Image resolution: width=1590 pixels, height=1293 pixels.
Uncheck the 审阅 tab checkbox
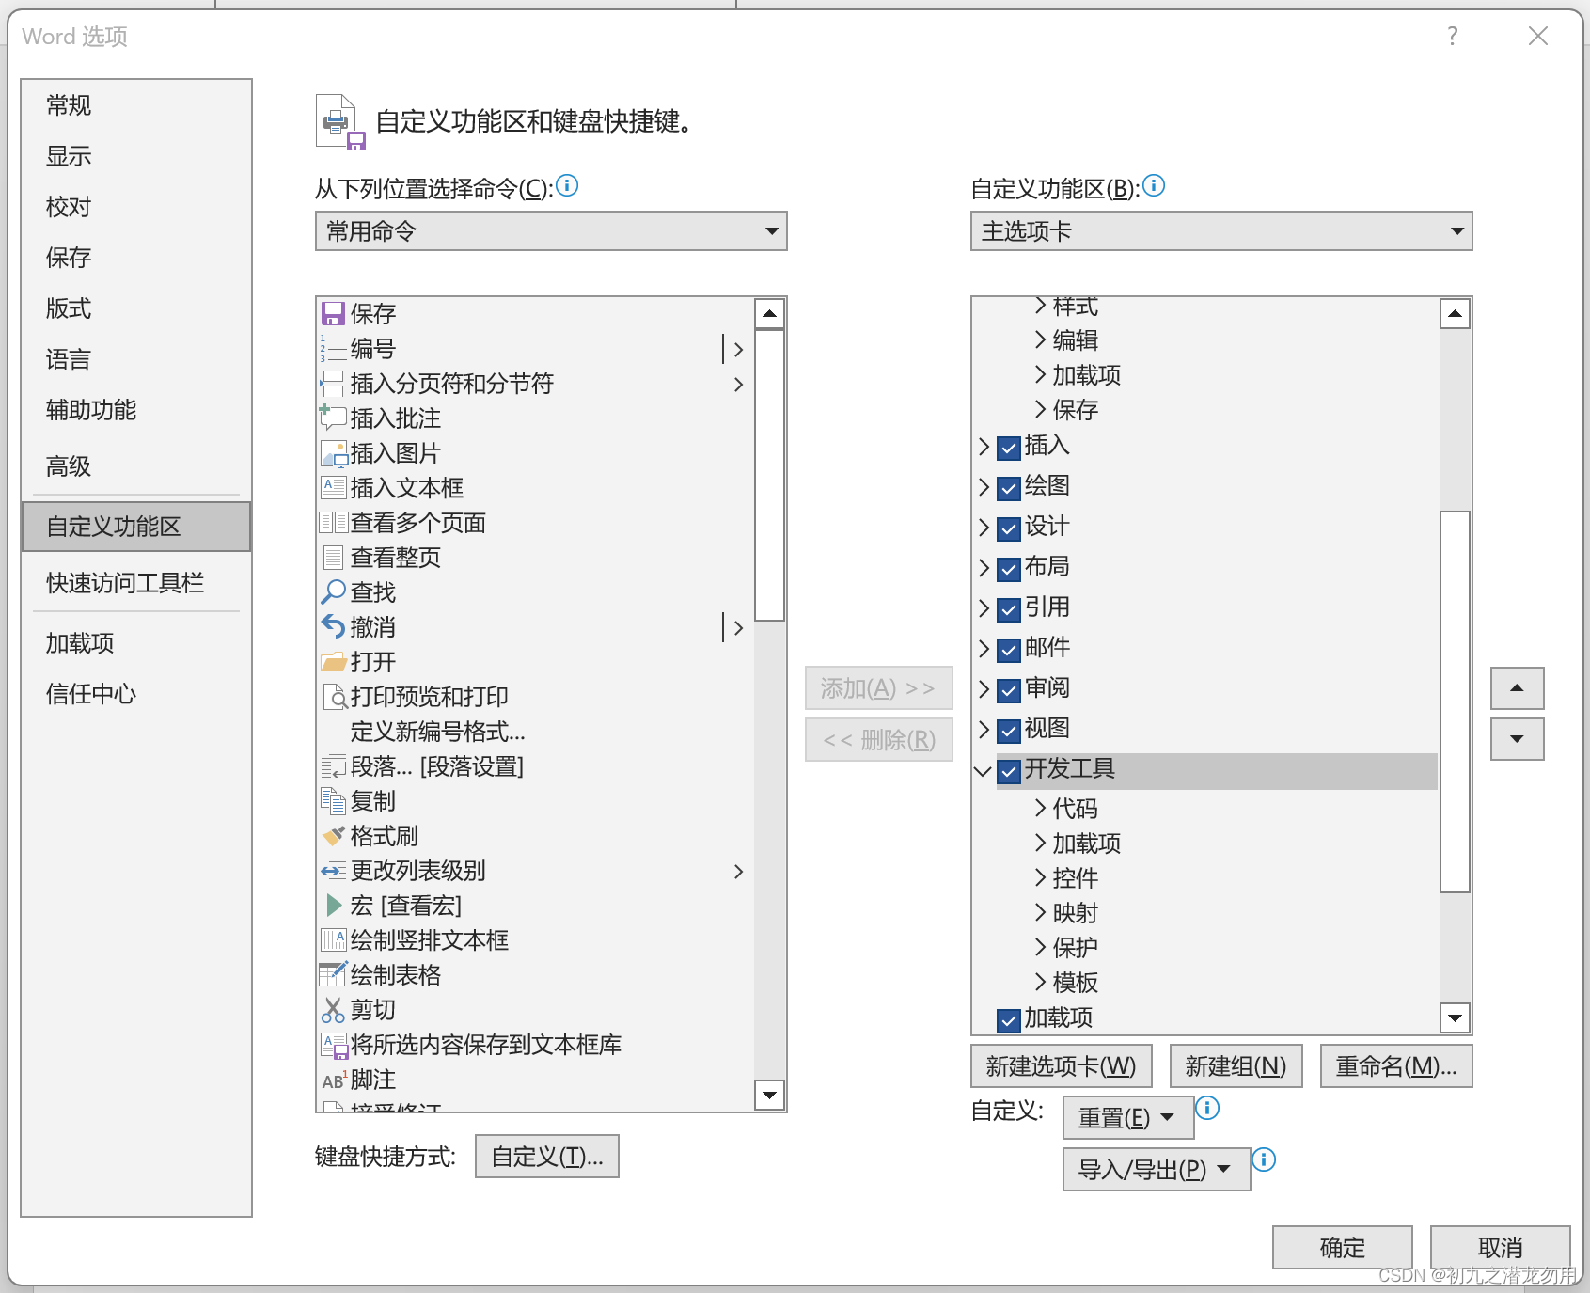pos(1009,689)
